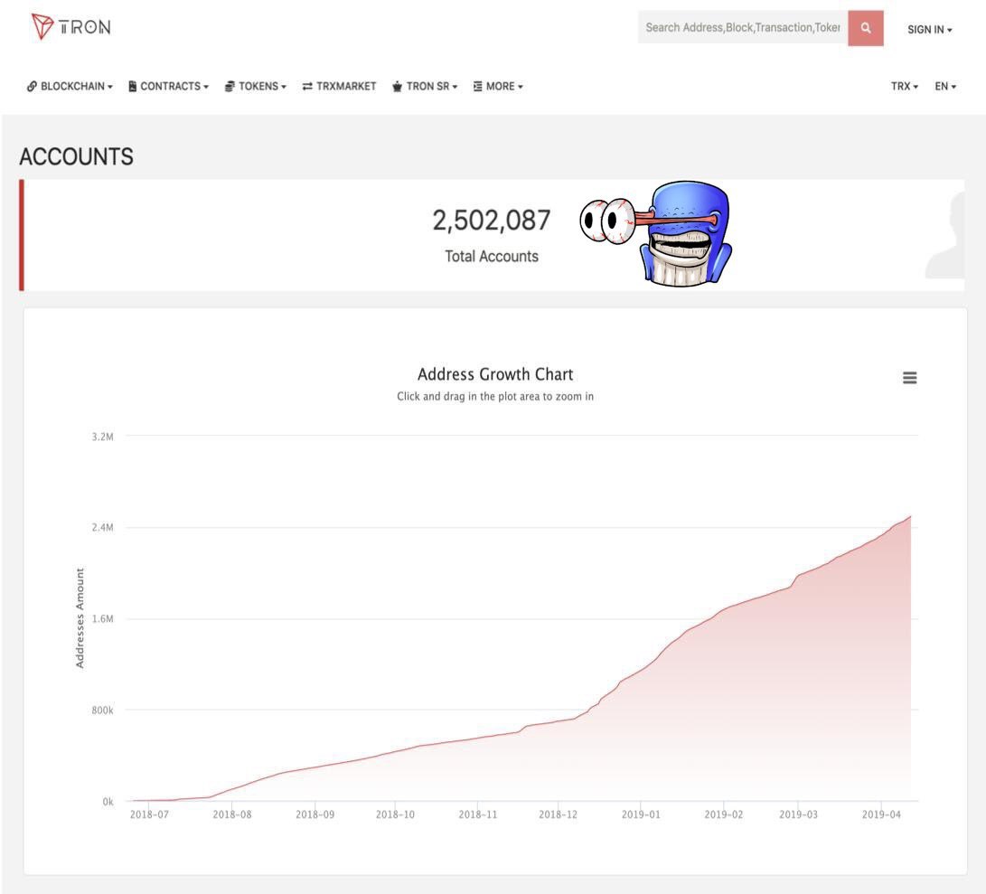Click the 2.4M y-axis label
986x894 pixels.
(102, 527)
